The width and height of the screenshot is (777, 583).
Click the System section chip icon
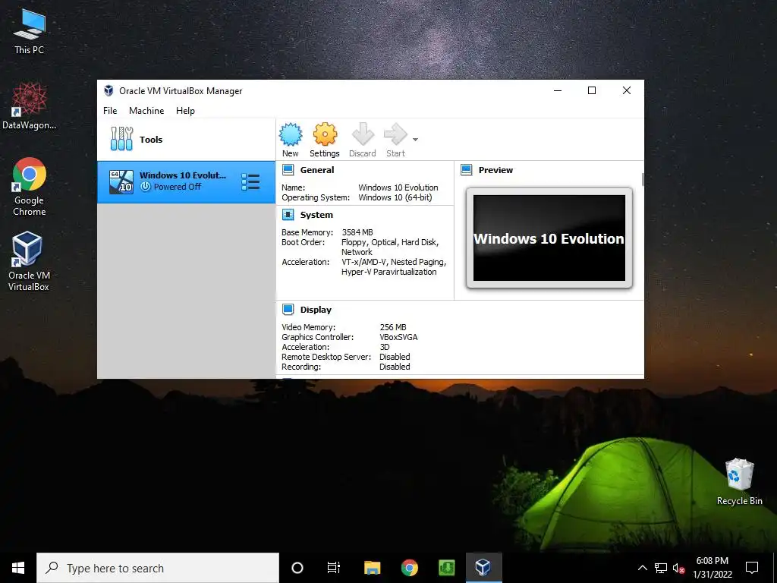coord(288,215)
